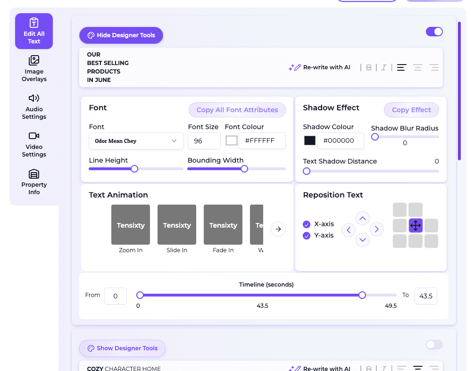The width and height of the screenshot is (474, 371).
Task: Open the Video Settings section
Action: (x=34, y=144)
